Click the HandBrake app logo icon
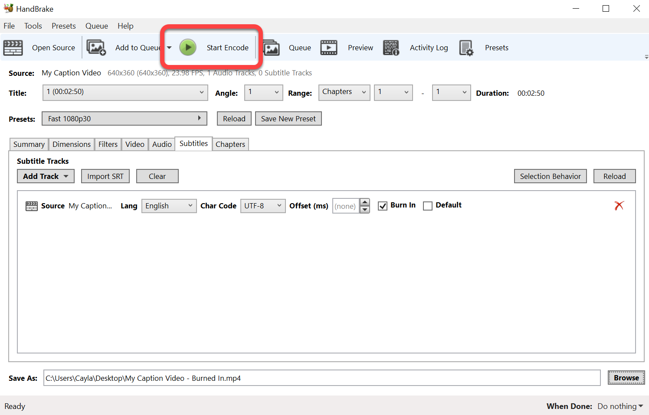Image resolution: width=649 pixels, height=415 pixels. coord(8,8)
